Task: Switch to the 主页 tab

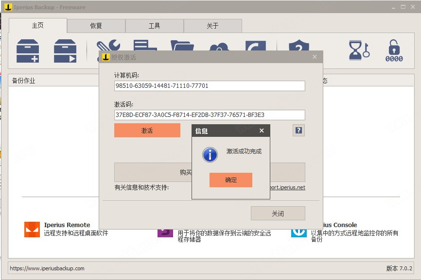Action: 37,25
